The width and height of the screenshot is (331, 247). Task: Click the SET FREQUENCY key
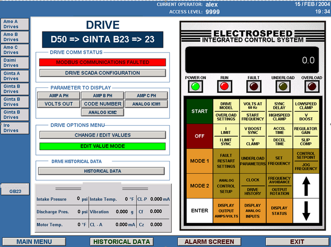pos(279,161)
